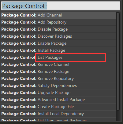This screenshot has height=124, width=123.
Task: Select Create Package File command
Action: click(58, 107)
